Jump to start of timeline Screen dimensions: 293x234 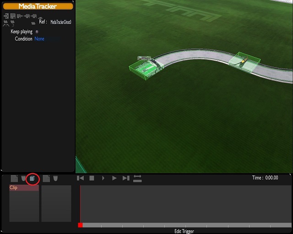pos(81,178)
